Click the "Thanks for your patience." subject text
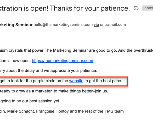This screenshot has width=153, height=130. 90,8
